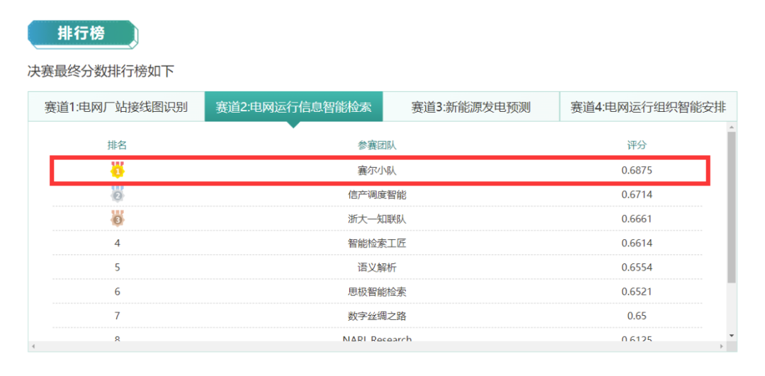Click the 排行榜 heading badge
The width and height of the screenshot is (765, 376).
pyautogui.click(x=83, y=34)
